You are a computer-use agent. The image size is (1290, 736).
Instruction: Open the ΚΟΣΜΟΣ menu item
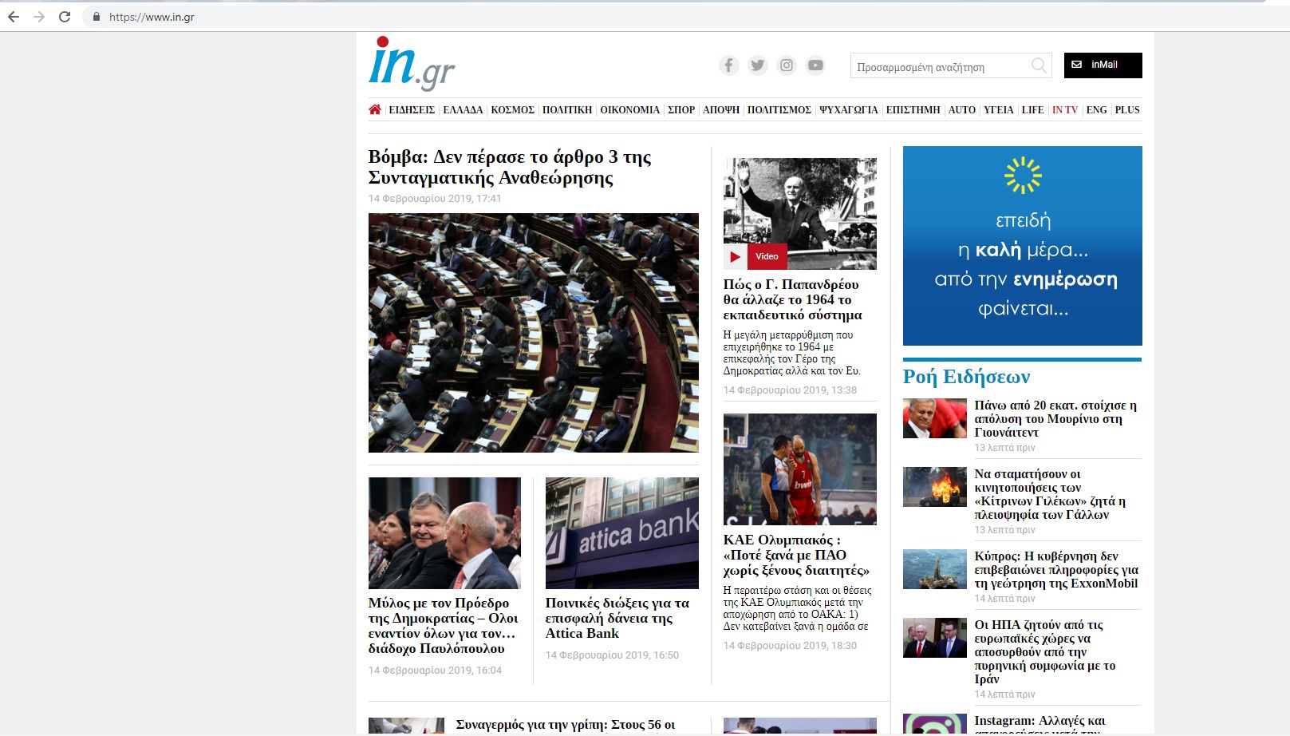(x=513, y=110)
